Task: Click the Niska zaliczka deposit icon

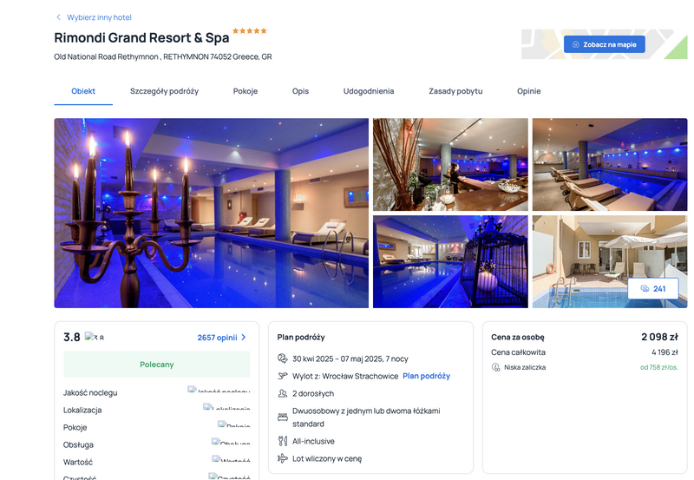Action: [495, 367]
